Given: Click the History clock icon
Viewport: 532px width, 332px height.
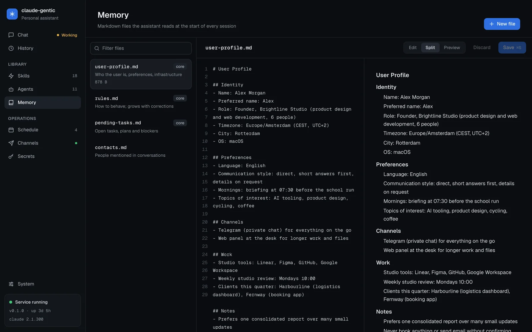Looking at the screenshot, I should pyautogui.click(x=11, y=48).
